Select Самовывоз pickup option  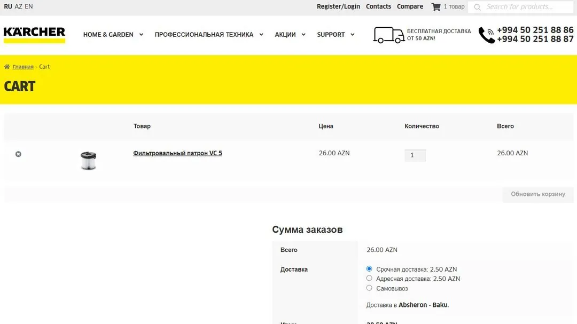click(x=369, y=288)
